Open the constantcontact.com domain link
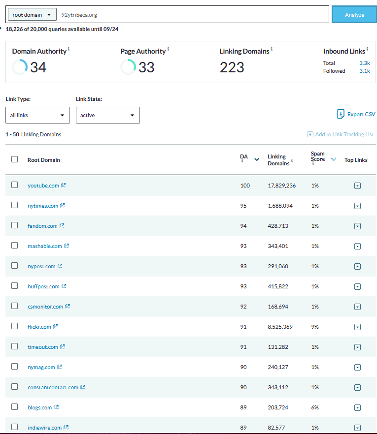 (x=53, y=388)
